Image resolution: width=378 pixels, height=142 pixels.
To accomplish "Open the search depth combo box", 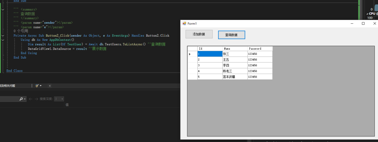I will coord(59,99).
